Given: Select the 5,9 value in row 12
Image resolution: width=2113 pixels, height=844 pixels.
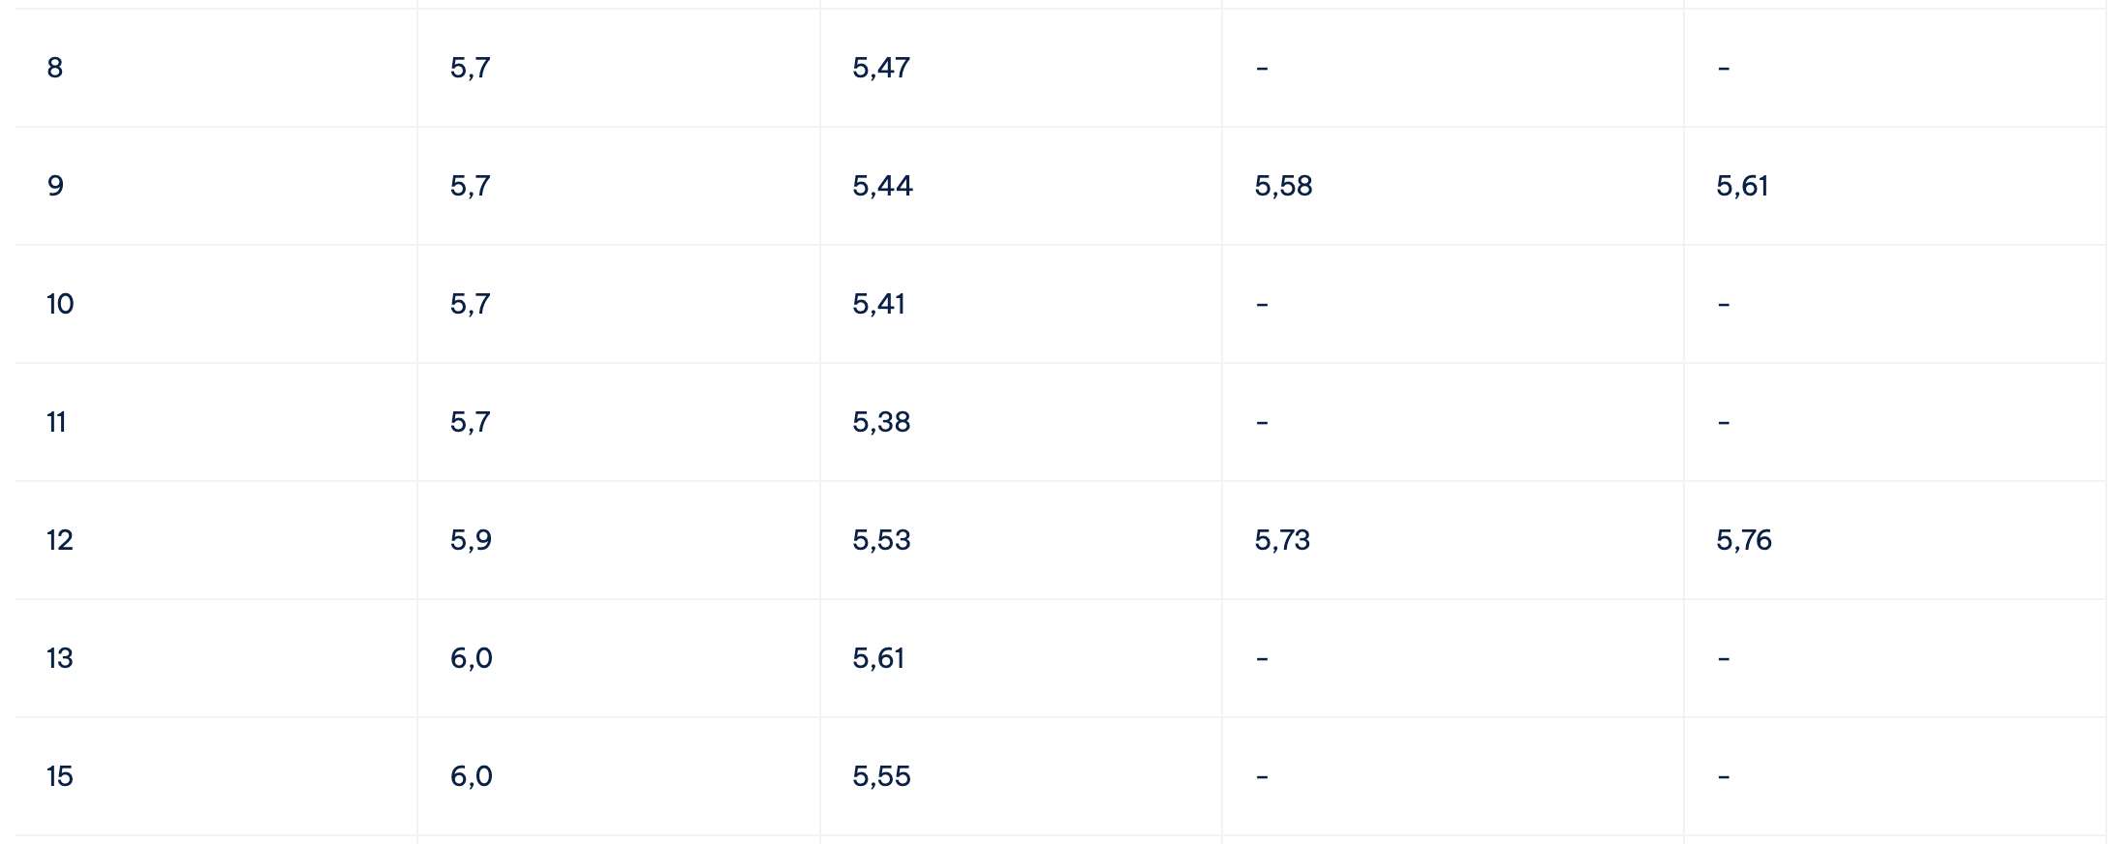Looking at the screenshot, I should (x=471, y=540).
